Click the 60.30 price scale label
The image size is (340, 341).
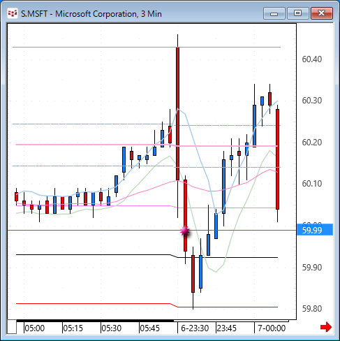pos(312,101)
